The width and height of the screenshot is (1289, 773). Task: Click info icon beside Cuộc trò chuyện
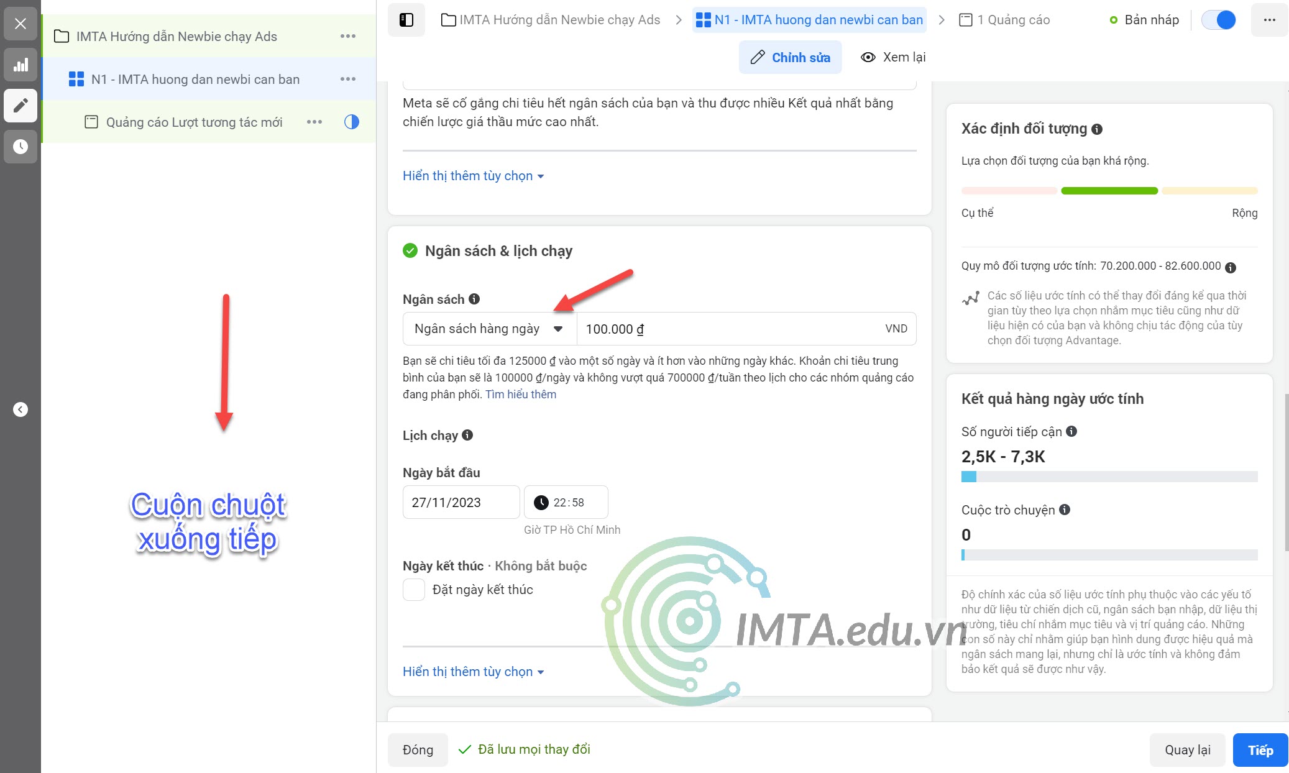tap(1065, 510)
